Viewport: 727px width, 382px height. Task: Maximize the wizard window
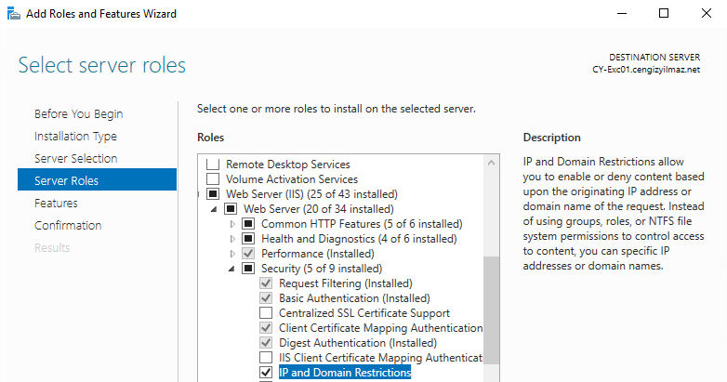click(664, 14)
